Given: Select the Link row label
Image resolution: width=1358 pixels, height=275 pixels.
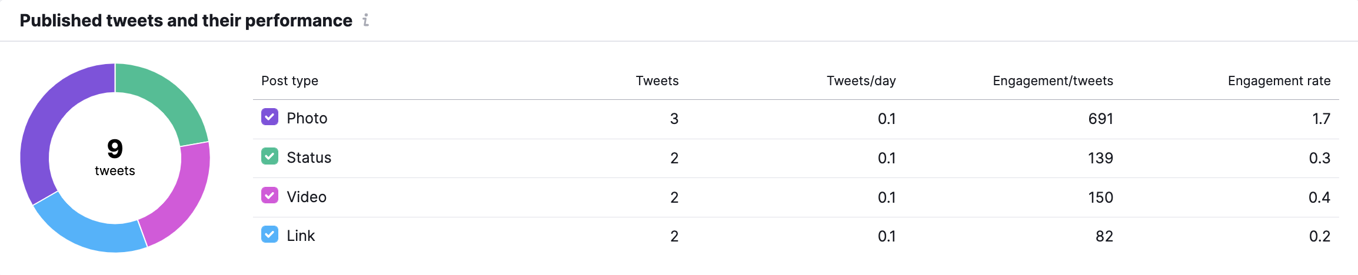Looking at the screenshot, I should (301, 236).
